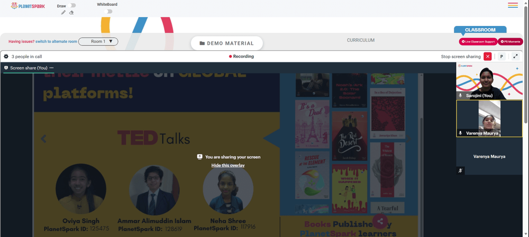Open It's a Deal book cover

click(x=313, y=124)
